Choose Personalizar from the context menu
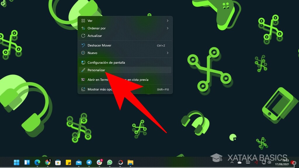The width and height of the screenshot is (299, 168). click(x=125, y=70)
